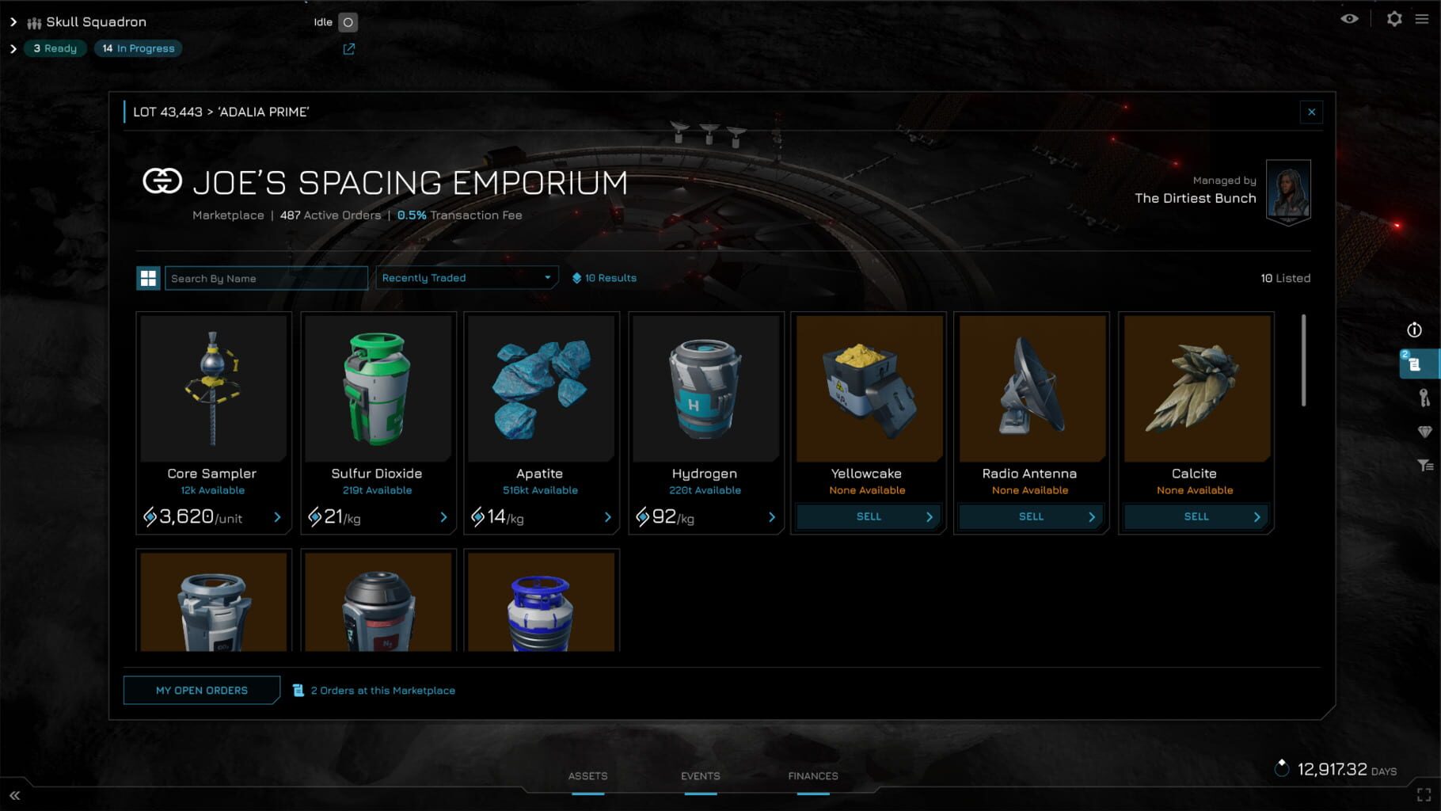The height and width of the screenshot is (811, 1441).
Task: Toggle fullscreen icon in bottom corner
Action: 1424,794
